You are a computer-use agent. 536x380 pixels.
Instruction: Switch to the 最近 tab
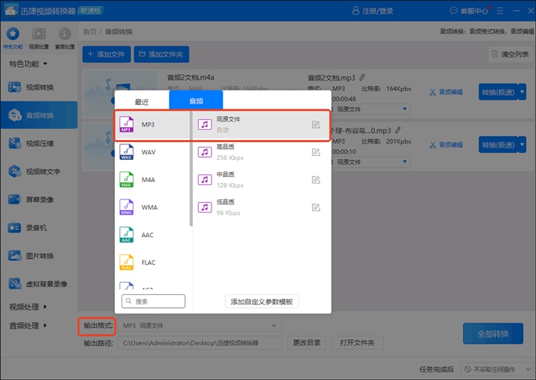coord(142,101)
